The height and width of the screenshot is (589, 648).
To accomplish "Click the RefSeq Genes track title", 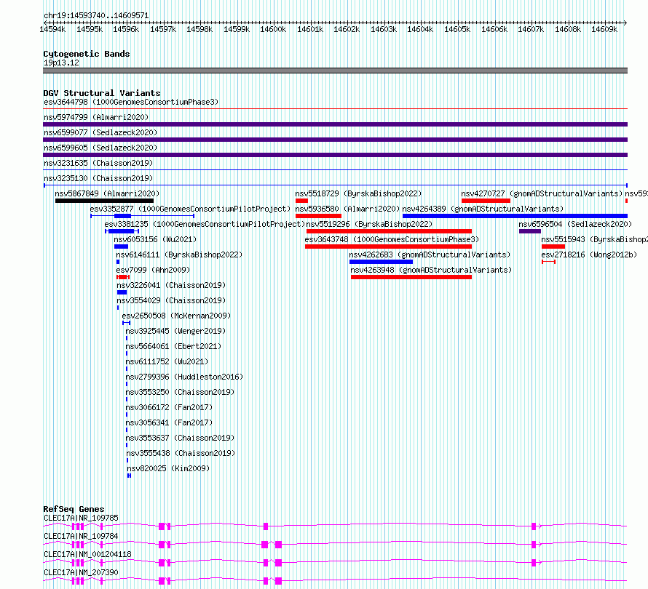I will pyautogui.click(x=74, y=509).
